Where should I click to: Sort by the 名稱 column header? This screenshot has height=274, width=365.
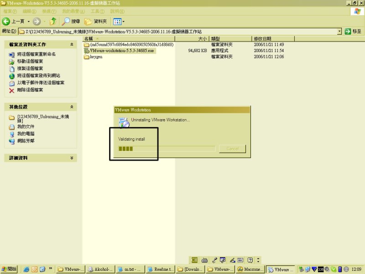click(129, 39)
